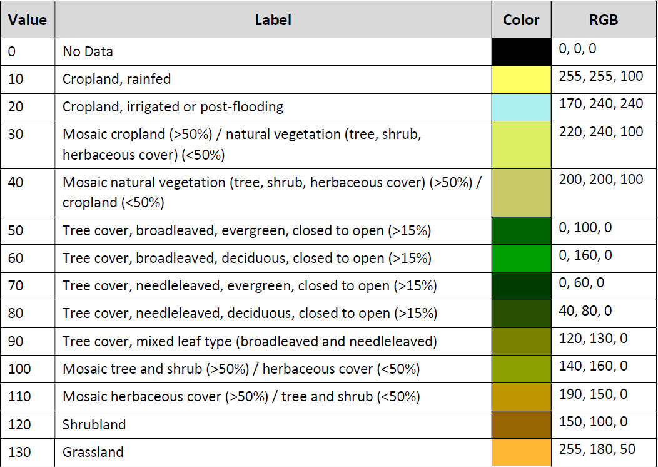Screen dimensions: 658x467
Task: Click the black No Data color swatch
Action: [x=521, y=52]
